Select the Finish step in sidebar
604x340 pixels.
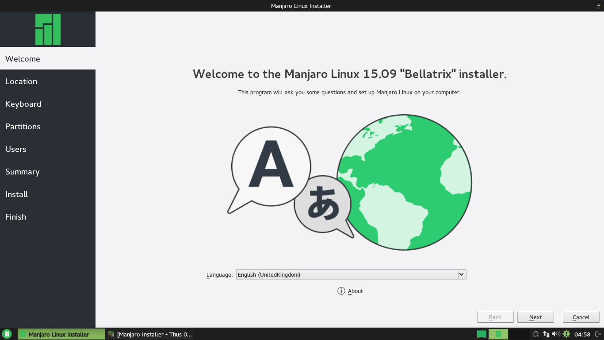tap(48, 216)
